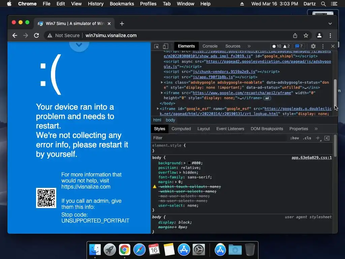The image size is (345, 259).
Task: Click the warning icon beside webkit-touch-callout
Action: (155, 186)
